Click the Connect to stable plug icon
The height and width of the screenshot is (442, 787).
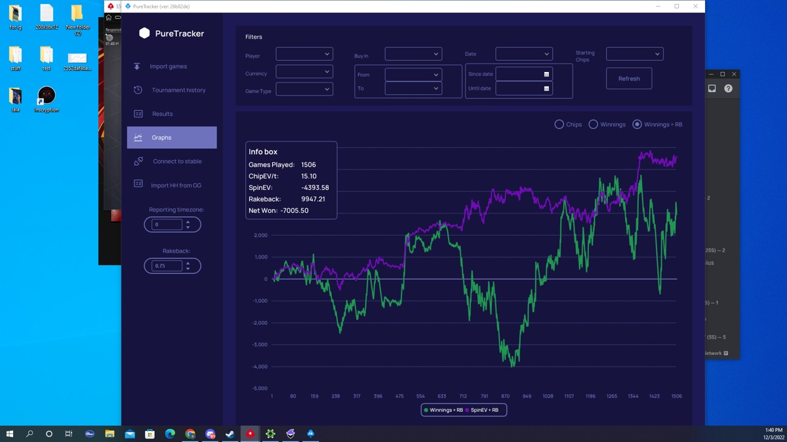click(x=138, y=161)
